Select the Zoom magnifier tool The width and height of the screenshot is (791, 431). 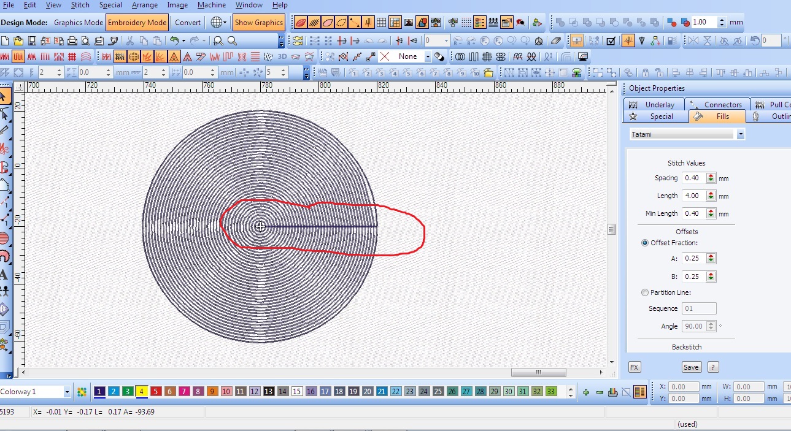tap(233, 41)
